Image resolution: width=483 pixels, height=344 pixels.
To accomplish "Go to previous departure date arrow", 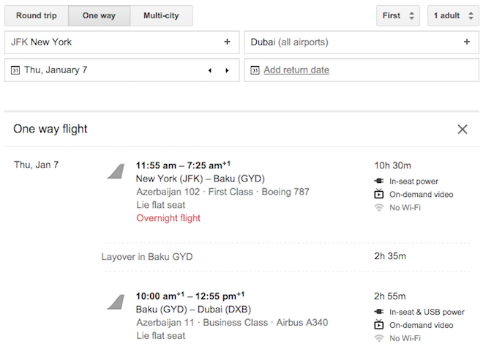I will (x=210, y=70).
